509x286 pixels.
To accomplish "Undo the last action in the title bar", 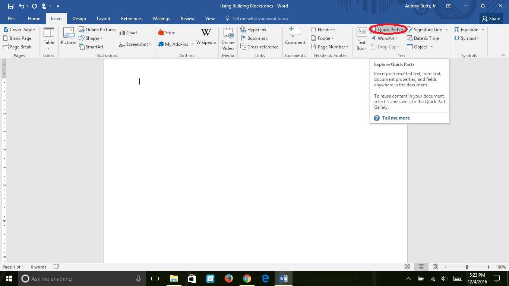I will (21, 6).
